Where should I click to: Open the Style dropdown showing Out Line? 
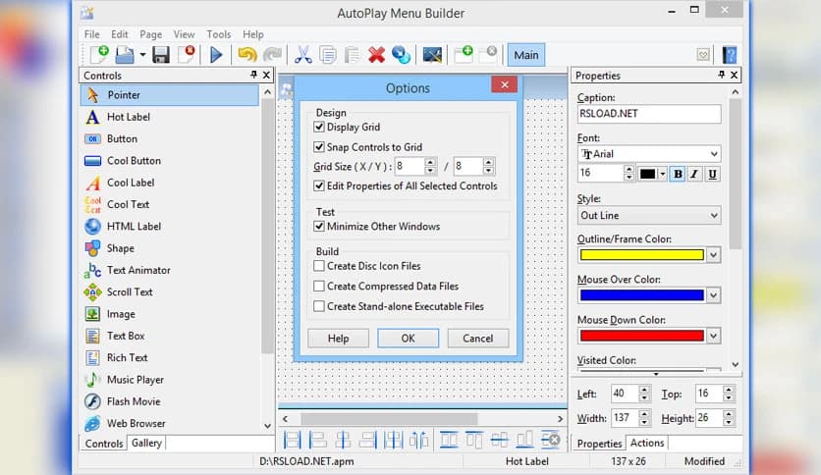[714, 216]
